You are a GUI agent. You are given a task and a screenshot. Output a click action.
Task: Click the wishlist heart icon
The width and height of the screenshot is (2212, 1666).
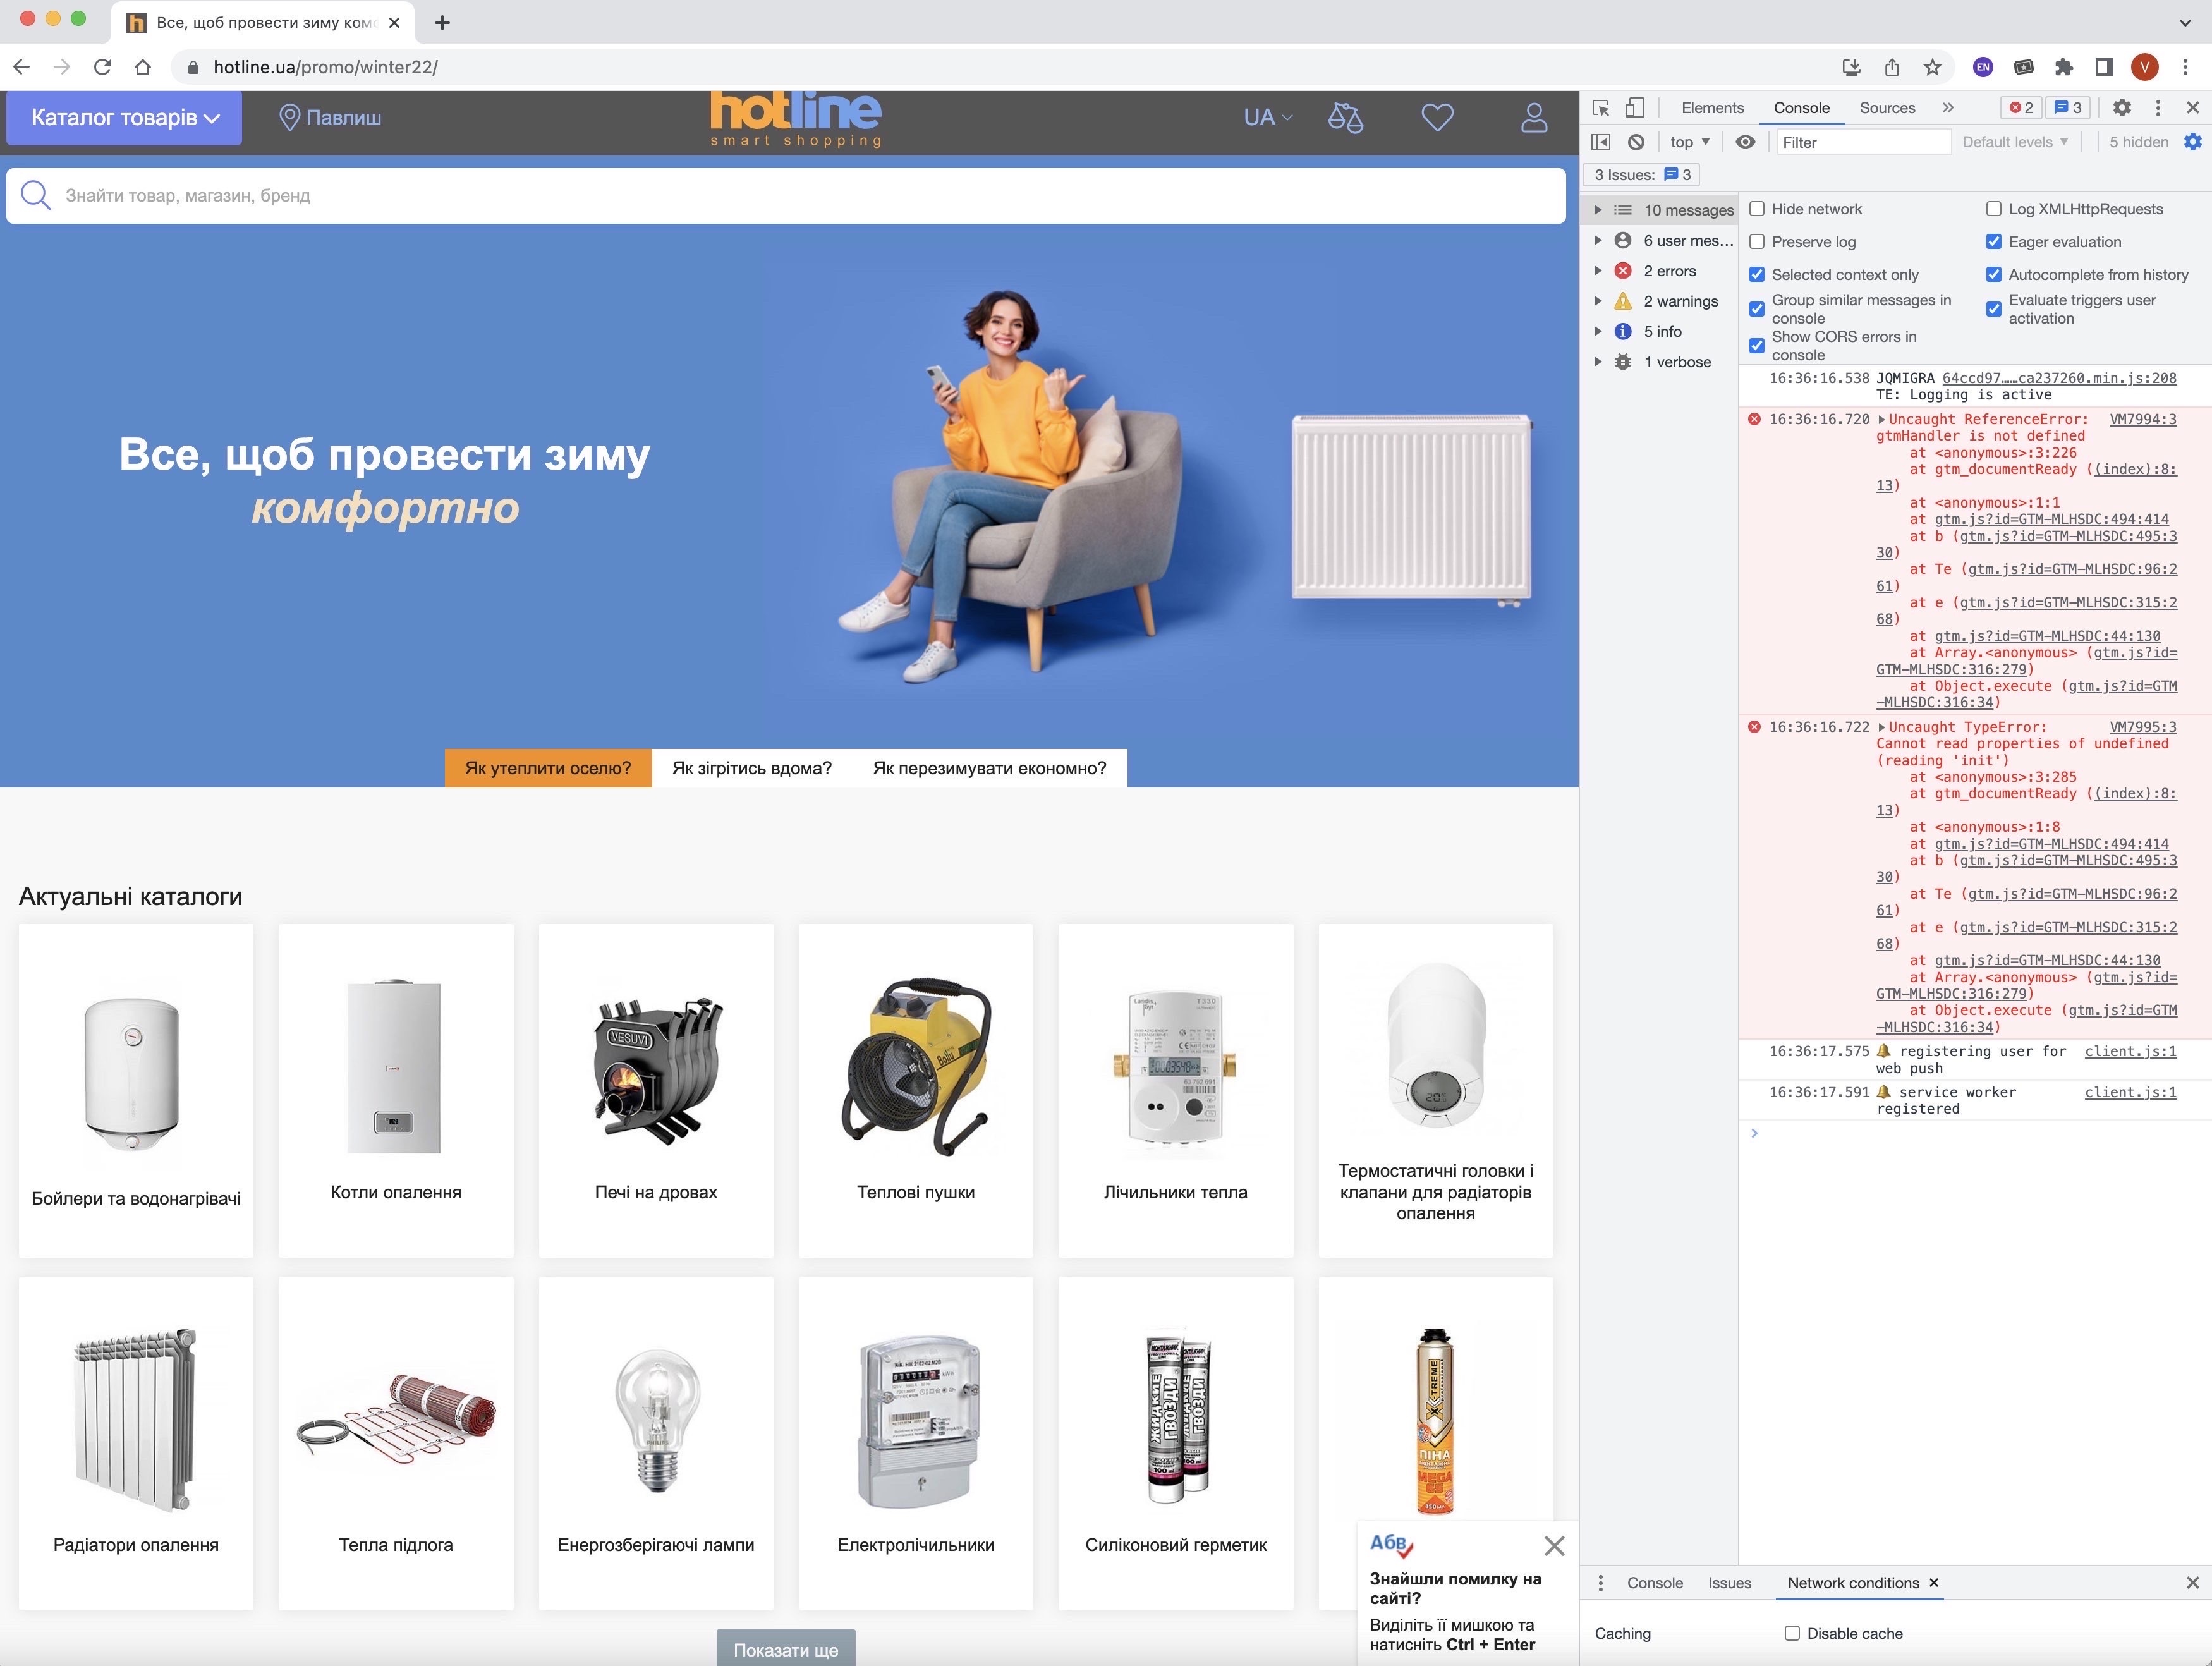point(1437,118)
